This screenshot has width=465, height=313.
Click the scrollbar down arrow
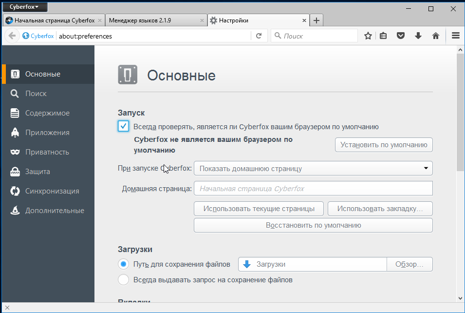pos(460,298)
